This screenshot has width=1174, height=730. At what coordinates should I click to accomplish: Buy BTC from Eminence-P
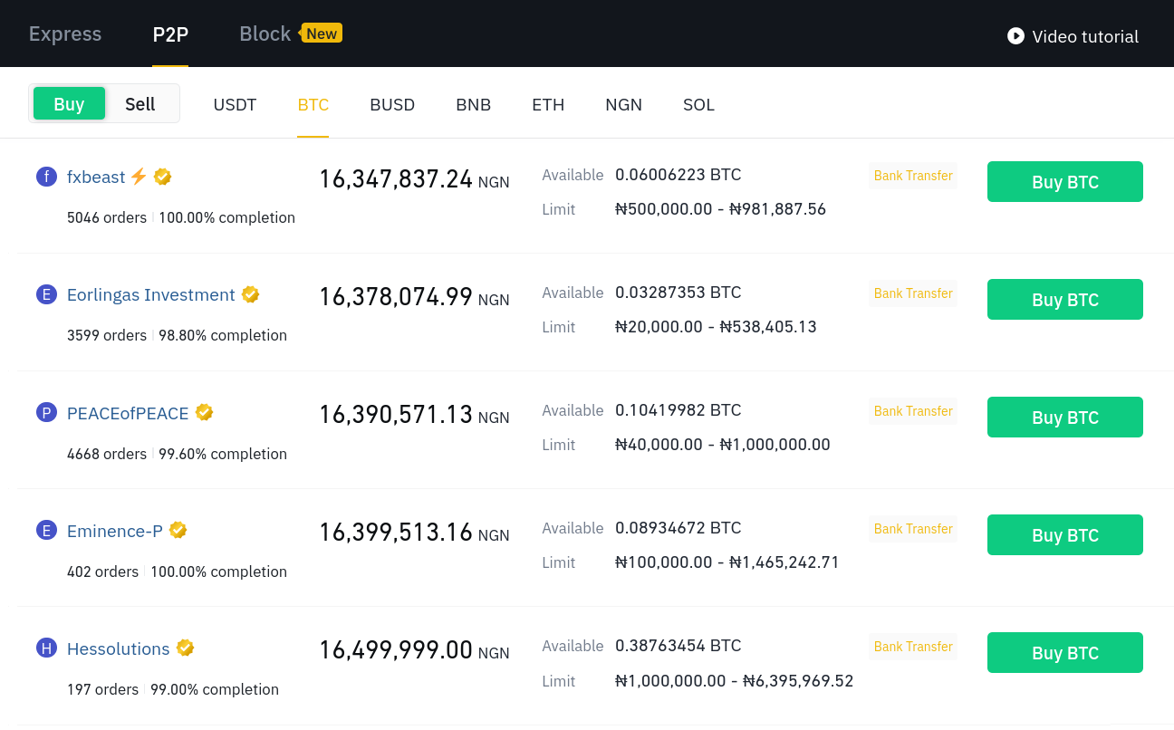[x=1065, y=535]
